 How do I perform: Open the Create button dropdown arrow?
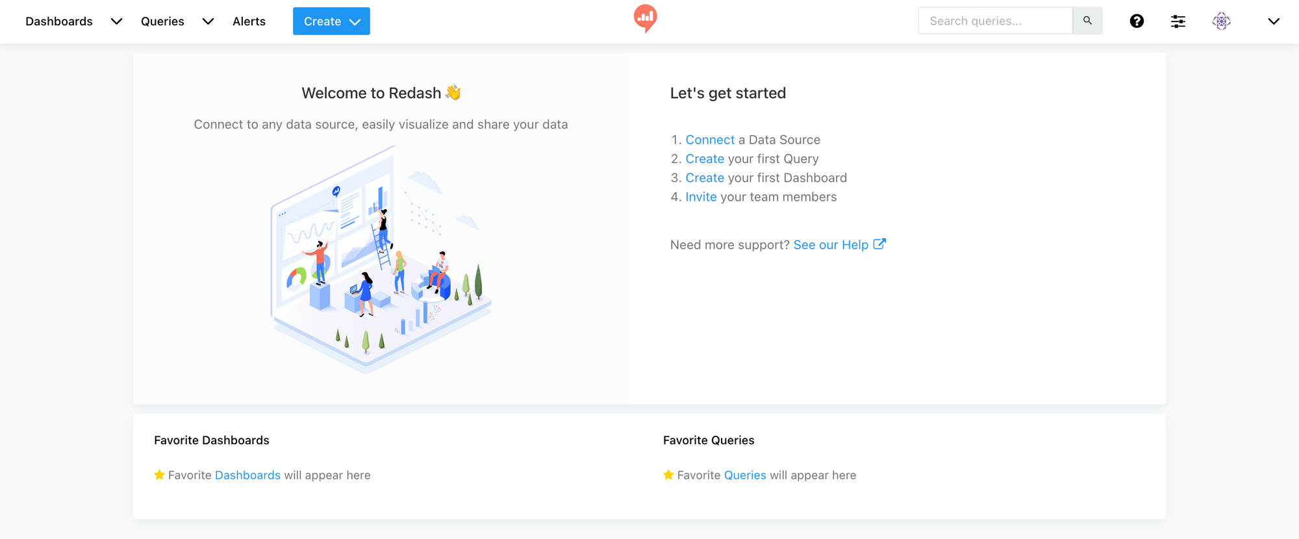355,21
